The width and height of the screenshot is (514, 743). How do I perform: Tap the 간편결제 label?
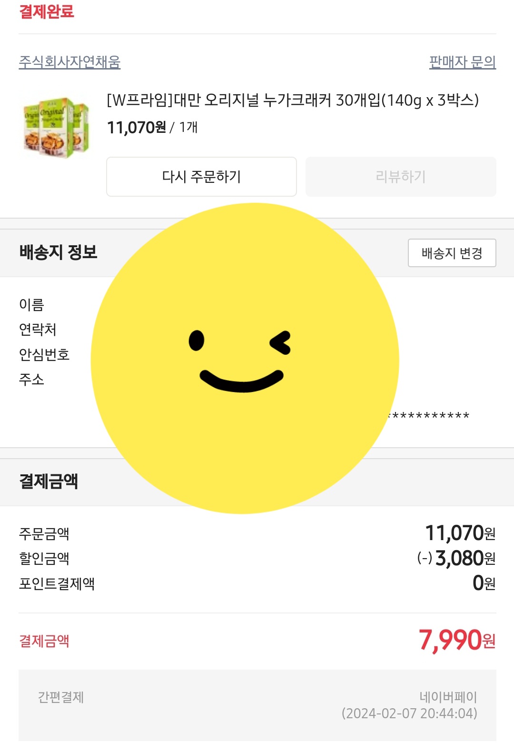(x=61, y=697)
